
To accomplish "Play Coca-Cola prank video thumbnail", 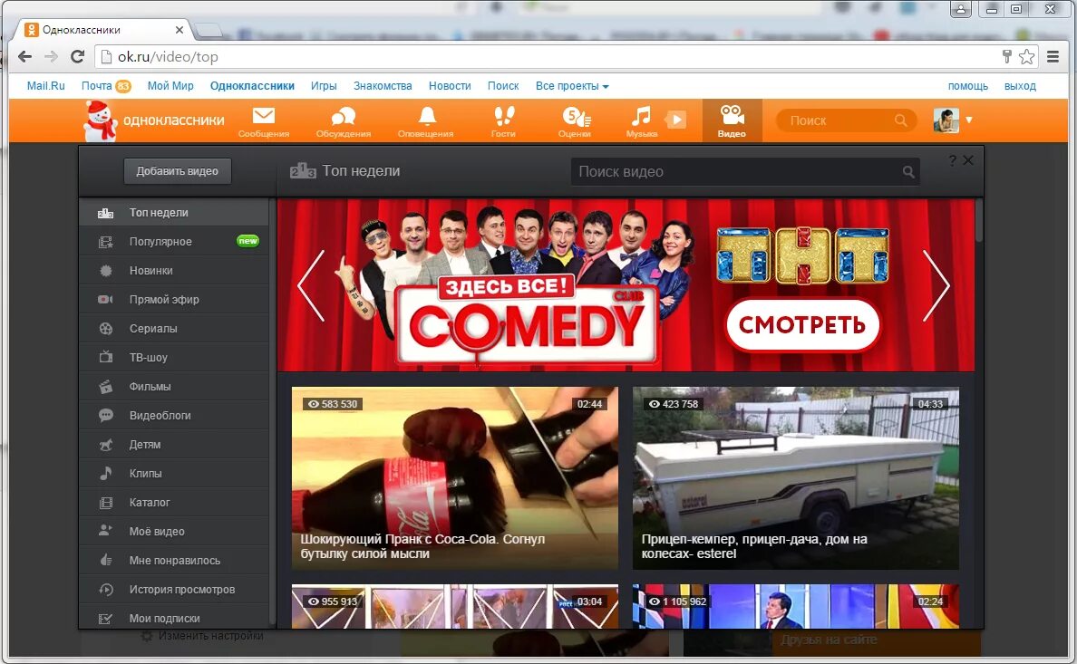I will (455, 478).
